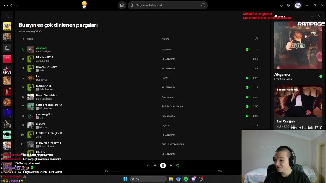Open the track HAYALE DALDIM
Image resolution: width=326 pixels, height=183 pixels.
click(x=46, y=67)
